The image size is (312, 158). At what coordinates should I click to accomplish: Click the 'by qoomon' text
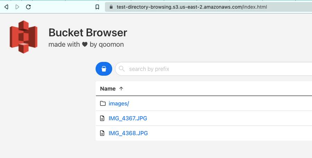pos(107,45)
